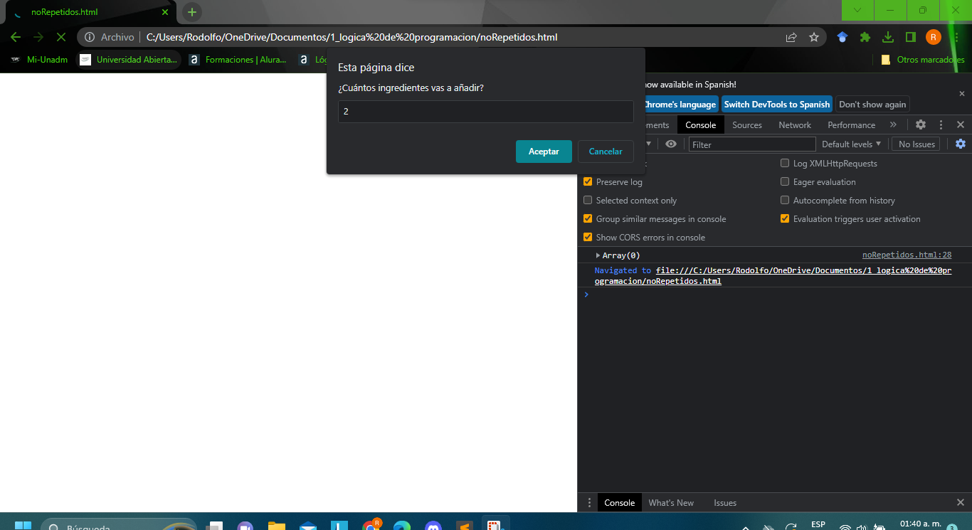
Task: Focus the ingredient count input field
Action: 486,112
